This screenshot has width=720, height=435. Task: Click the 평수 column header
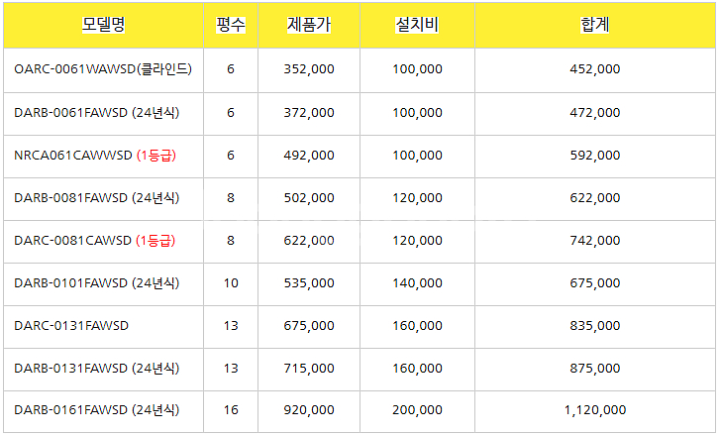231,25
